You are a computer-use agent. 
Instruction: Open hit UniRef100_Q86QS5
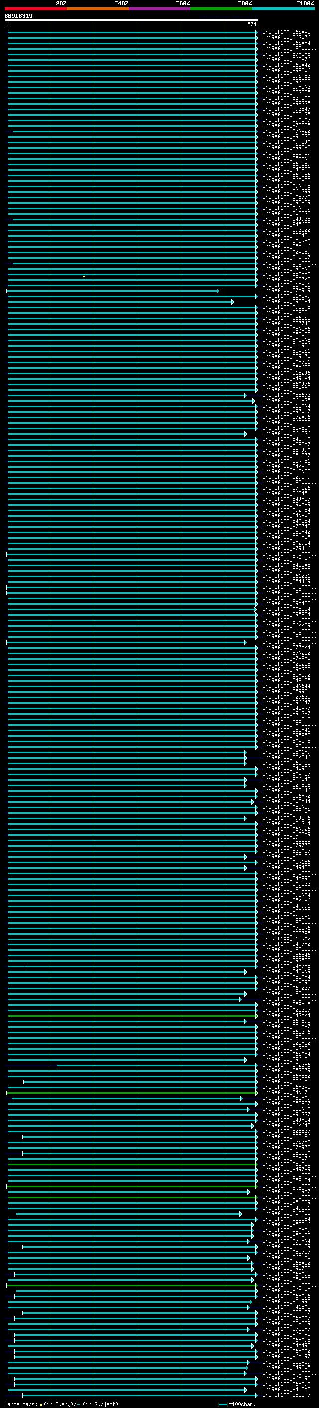pos(286,318)
